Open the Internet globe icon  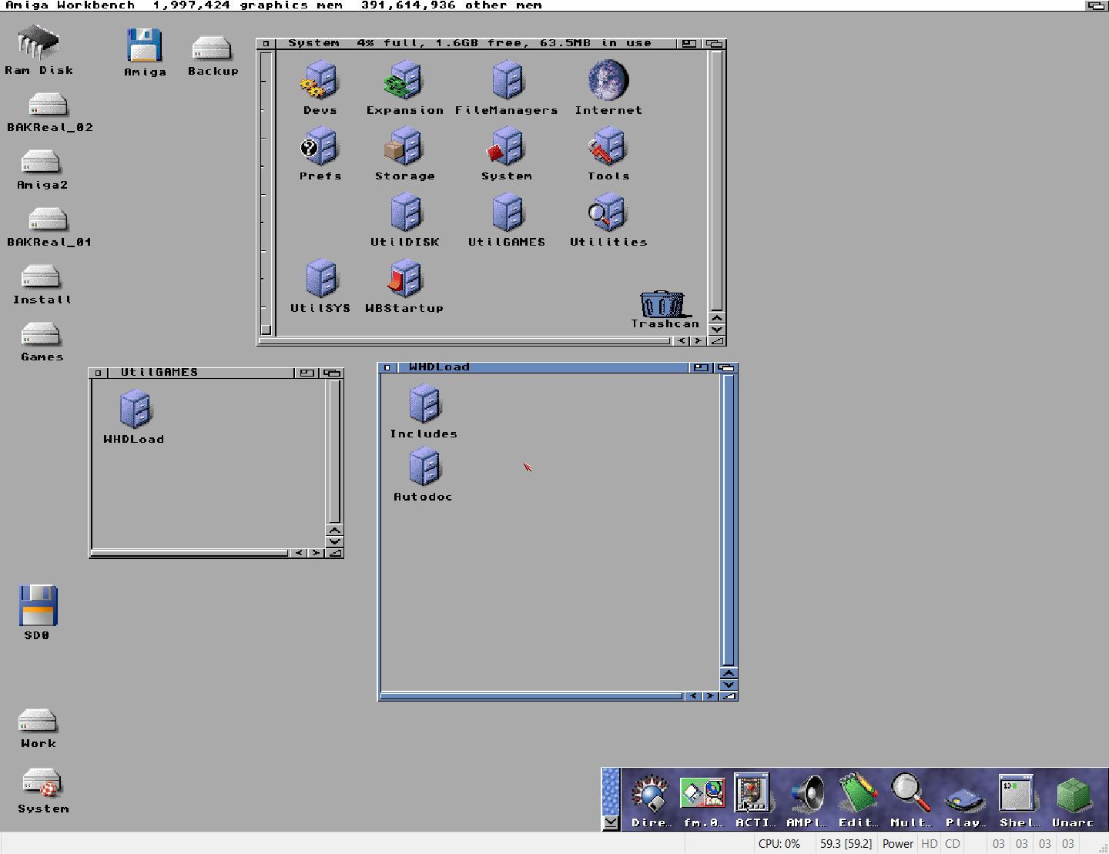(x=608, y=80)
